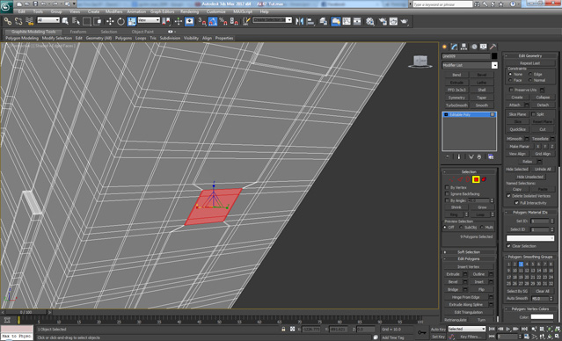
Task: Click the object name input field
Action: (x=465, y=56)
